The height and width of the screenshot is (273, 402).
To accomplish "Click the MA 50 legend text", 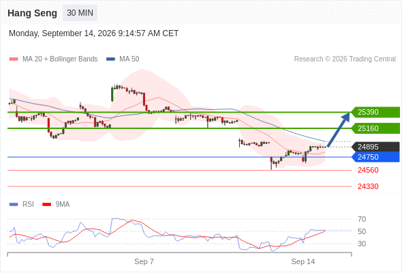I will 129,59.
